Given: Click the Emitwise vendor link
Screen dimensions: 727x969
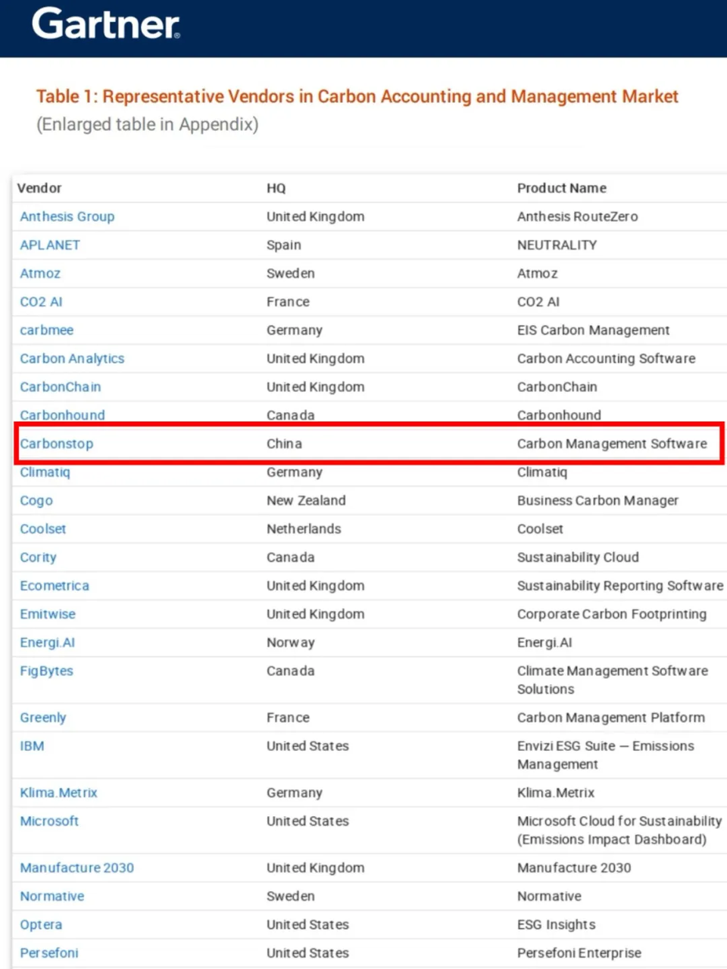Looking at the screenshot, I should pos(48,614).
